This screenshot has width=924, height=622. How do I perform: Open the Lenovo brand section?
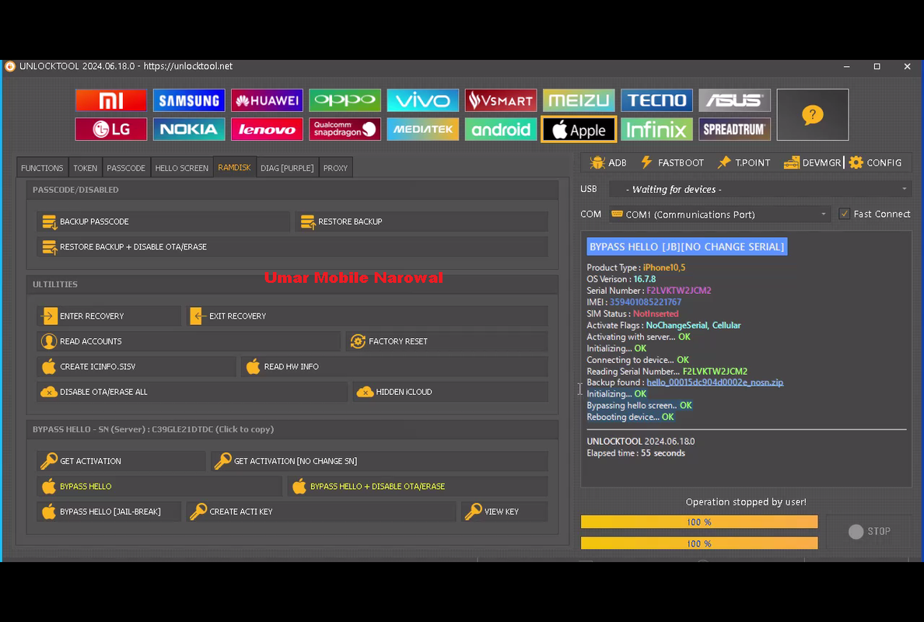[267, 129]
